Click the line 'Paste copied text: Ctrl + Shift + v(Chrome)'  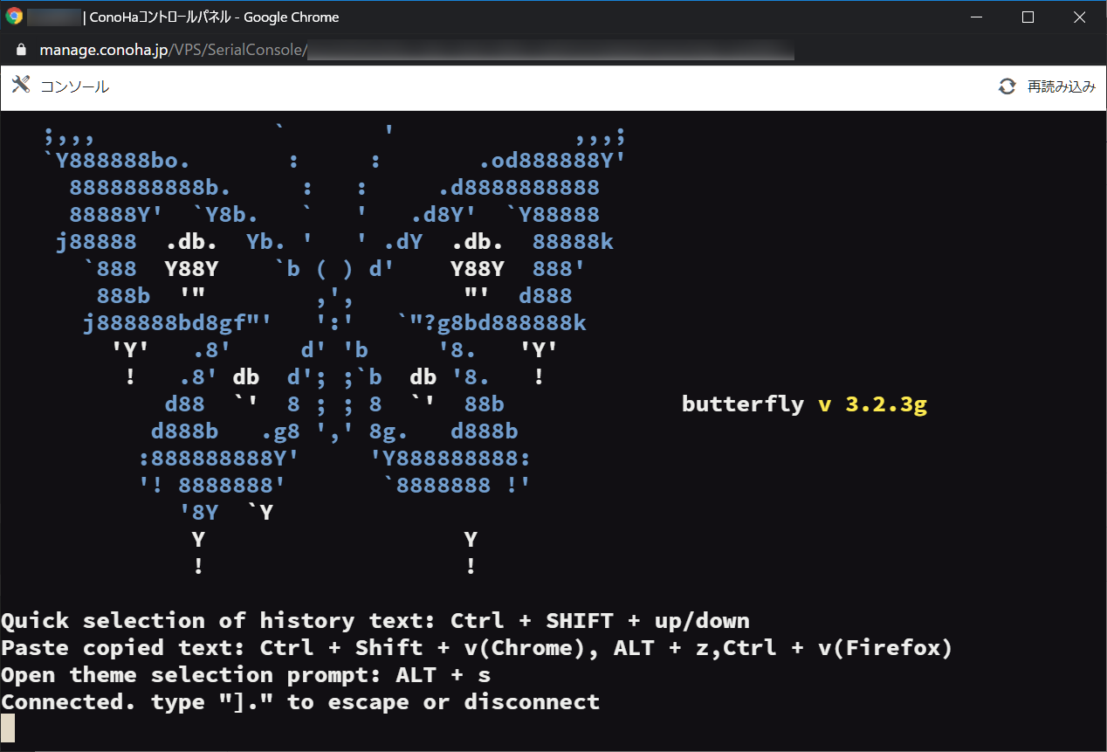coord(477,648)
